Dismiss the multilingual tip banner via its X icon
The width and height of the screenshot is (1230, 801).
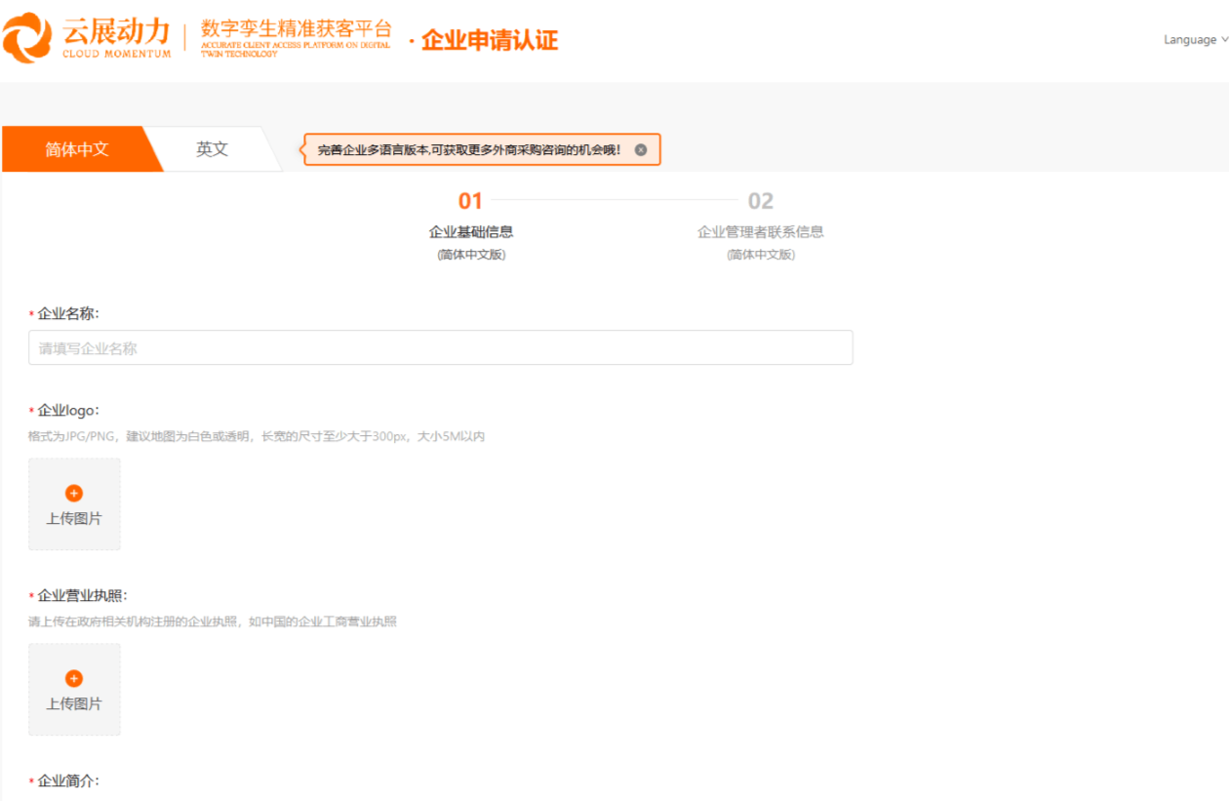pos(641,148)
